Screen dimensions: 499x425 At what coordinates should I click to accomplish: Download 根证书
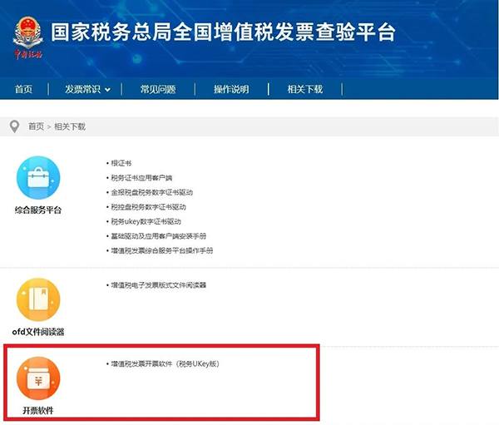click(x=121, y=163)
